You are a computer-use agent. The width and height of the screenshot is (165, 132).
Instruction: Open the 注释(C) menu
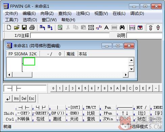pos(83,14)
